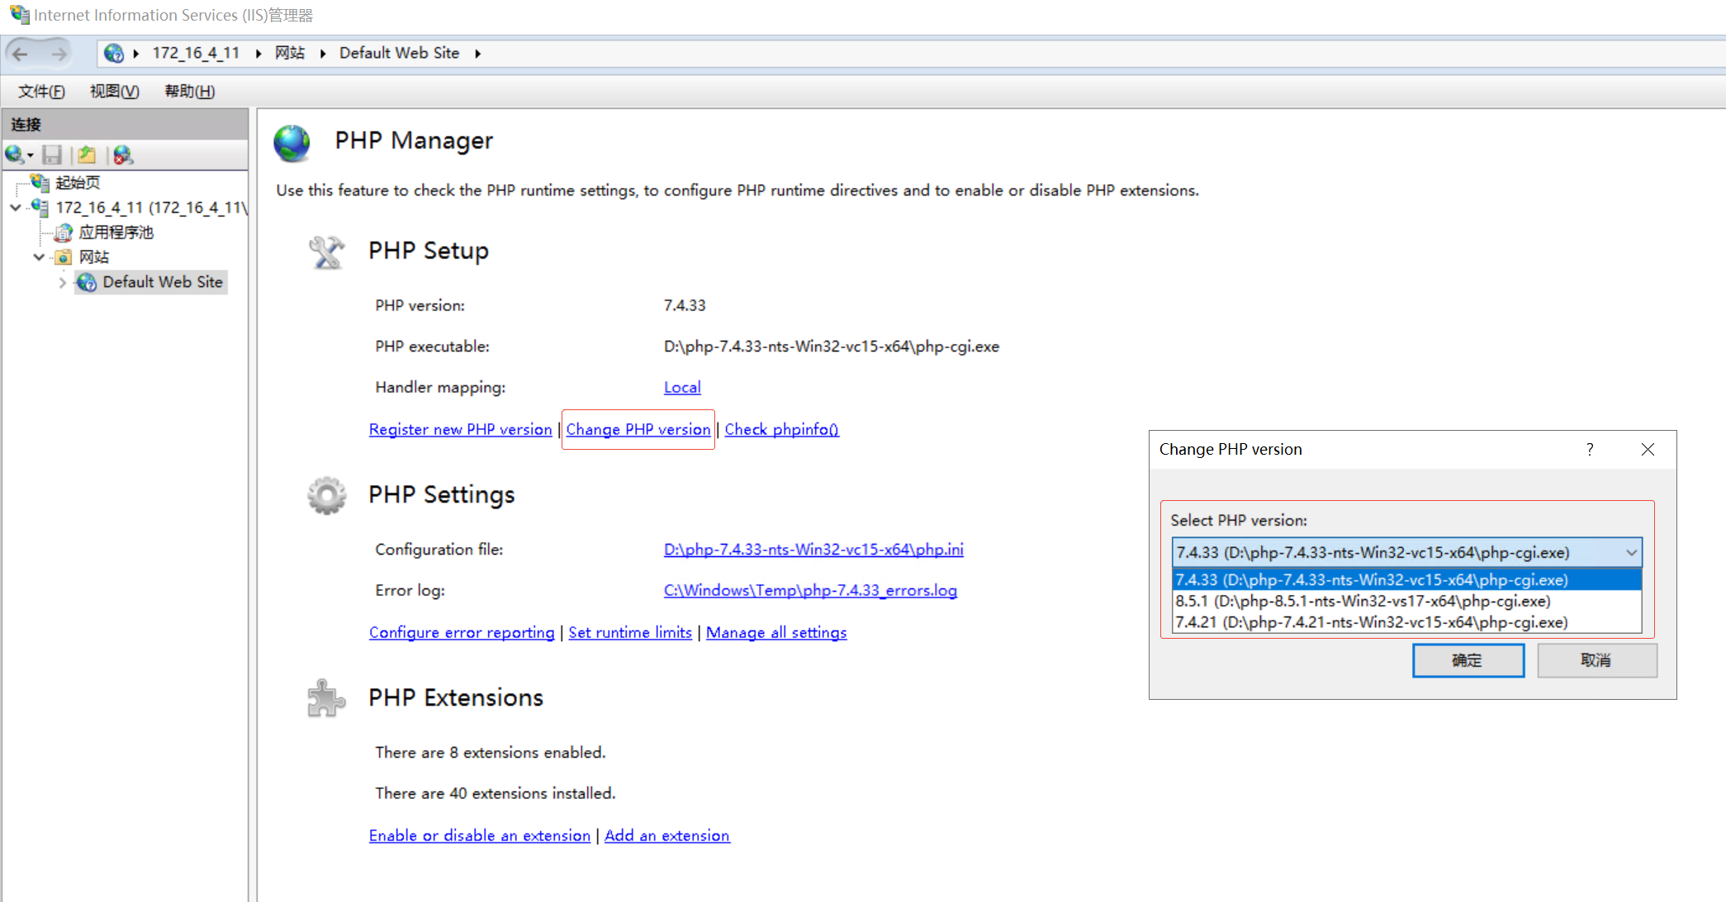Click the save connections floppy disk icon
The image size is (1726, 902).
[52, 154]
